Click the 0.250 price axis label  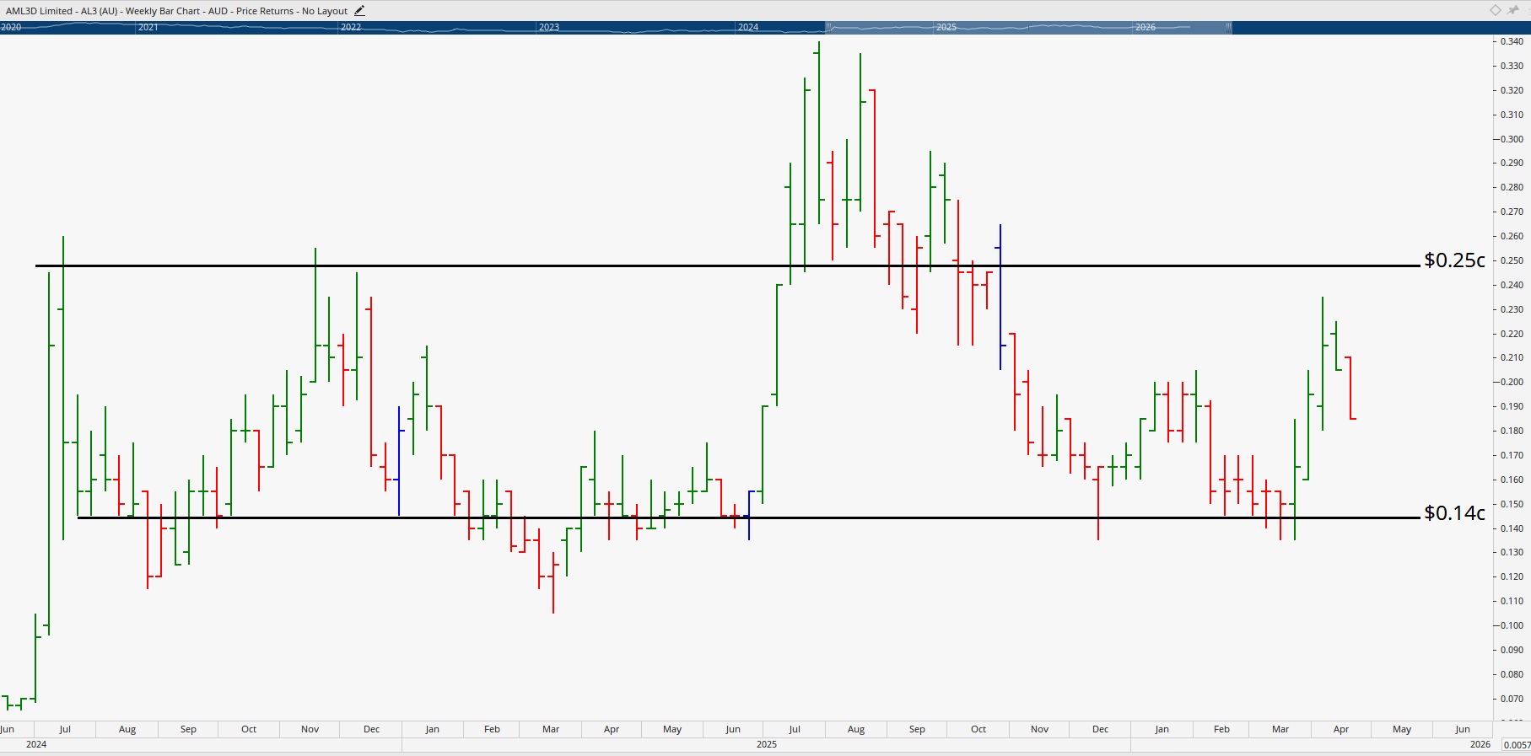point(1512,260)
